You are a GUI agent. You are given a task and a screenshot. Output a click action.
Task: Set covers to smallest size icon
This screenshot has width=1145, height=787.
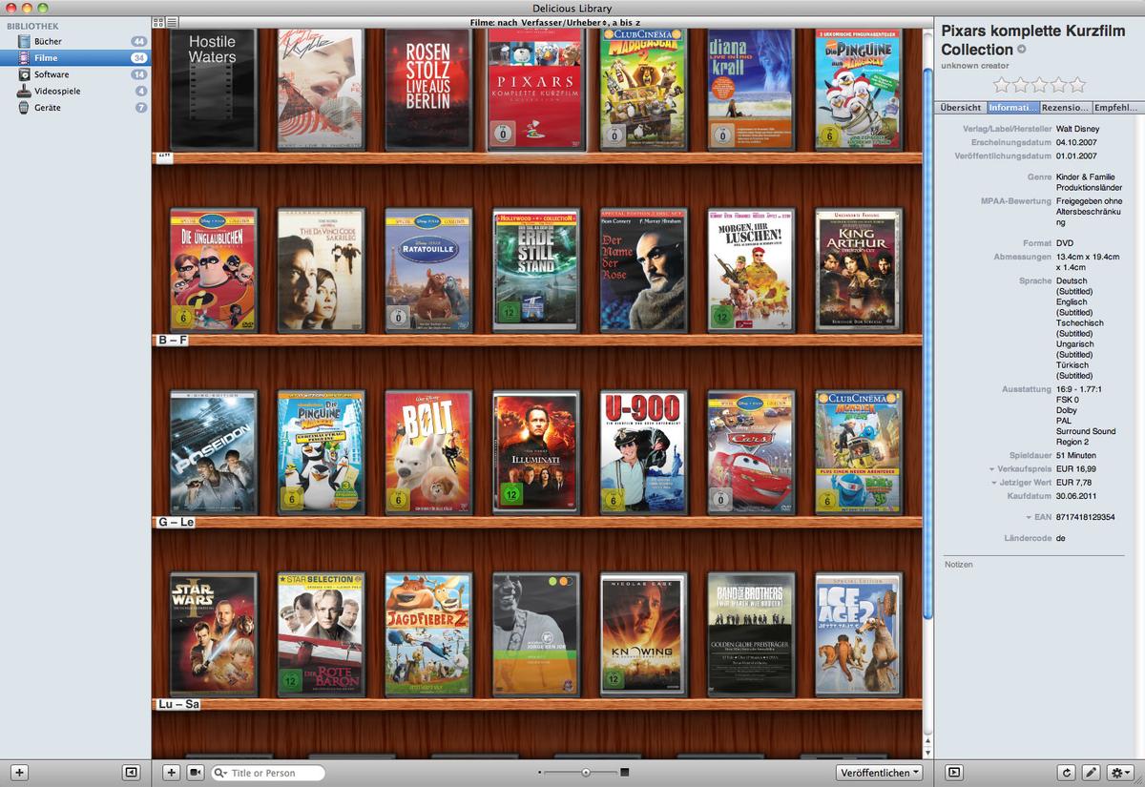[x=540, y=773]
